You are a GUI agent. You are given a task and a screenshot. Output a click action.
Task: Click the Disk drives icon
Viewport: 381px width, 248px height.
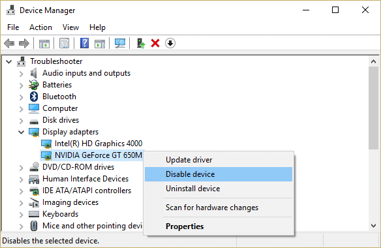(34, 121)
